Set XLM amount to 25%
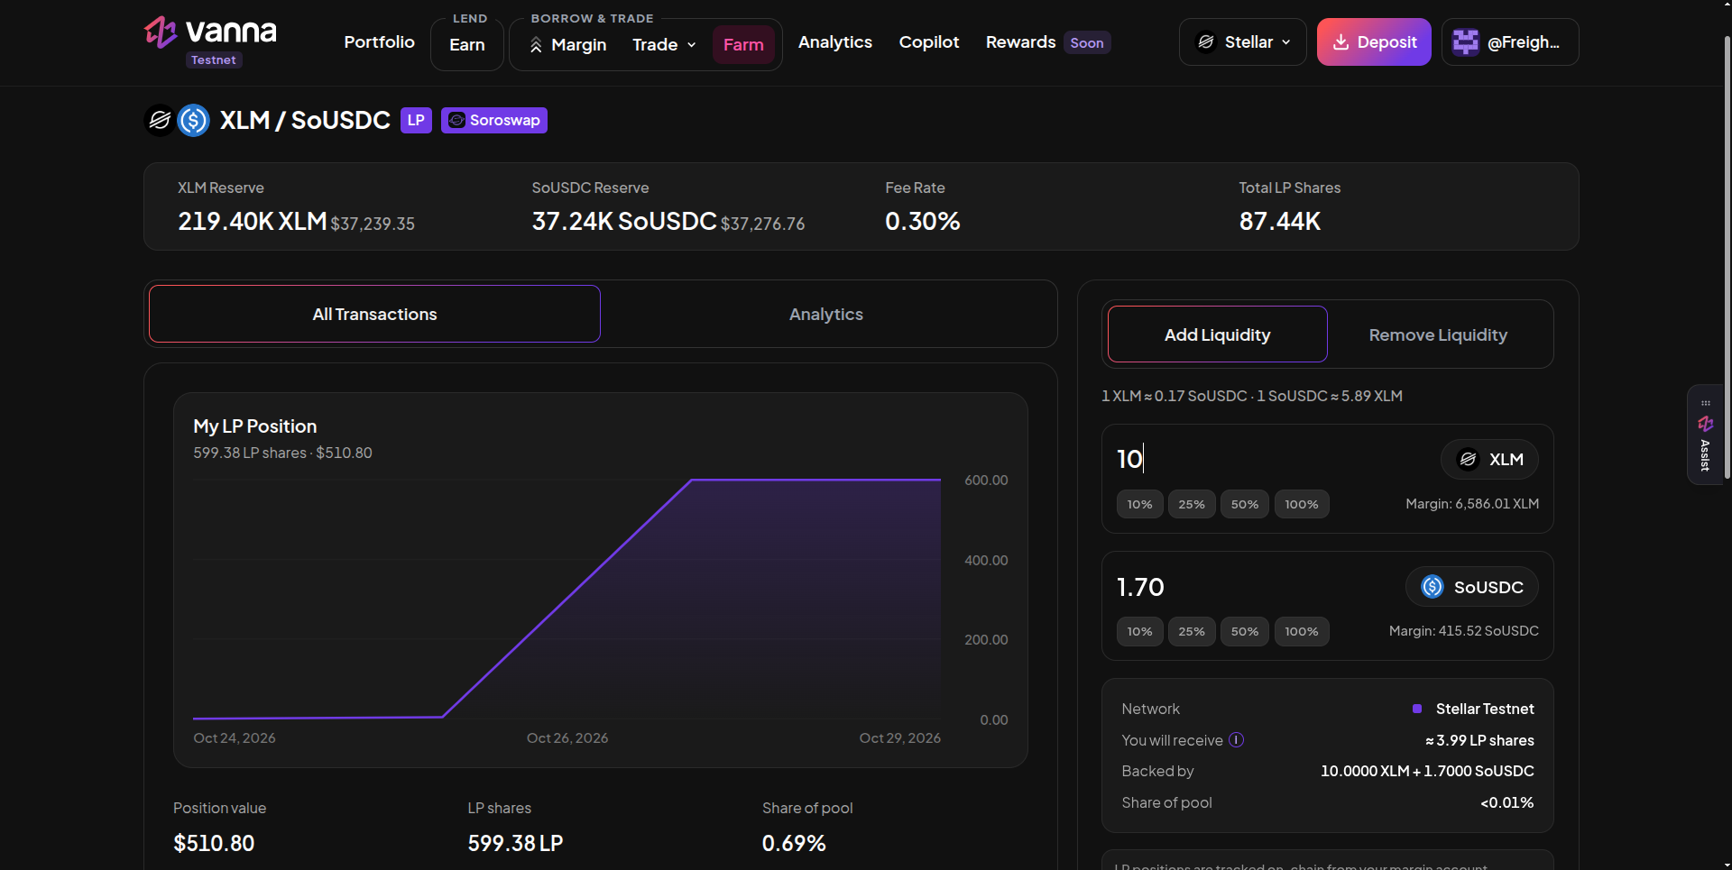Image resolution: width=1732 pixels, height=870 pixels. click(x=1192, y=505)
